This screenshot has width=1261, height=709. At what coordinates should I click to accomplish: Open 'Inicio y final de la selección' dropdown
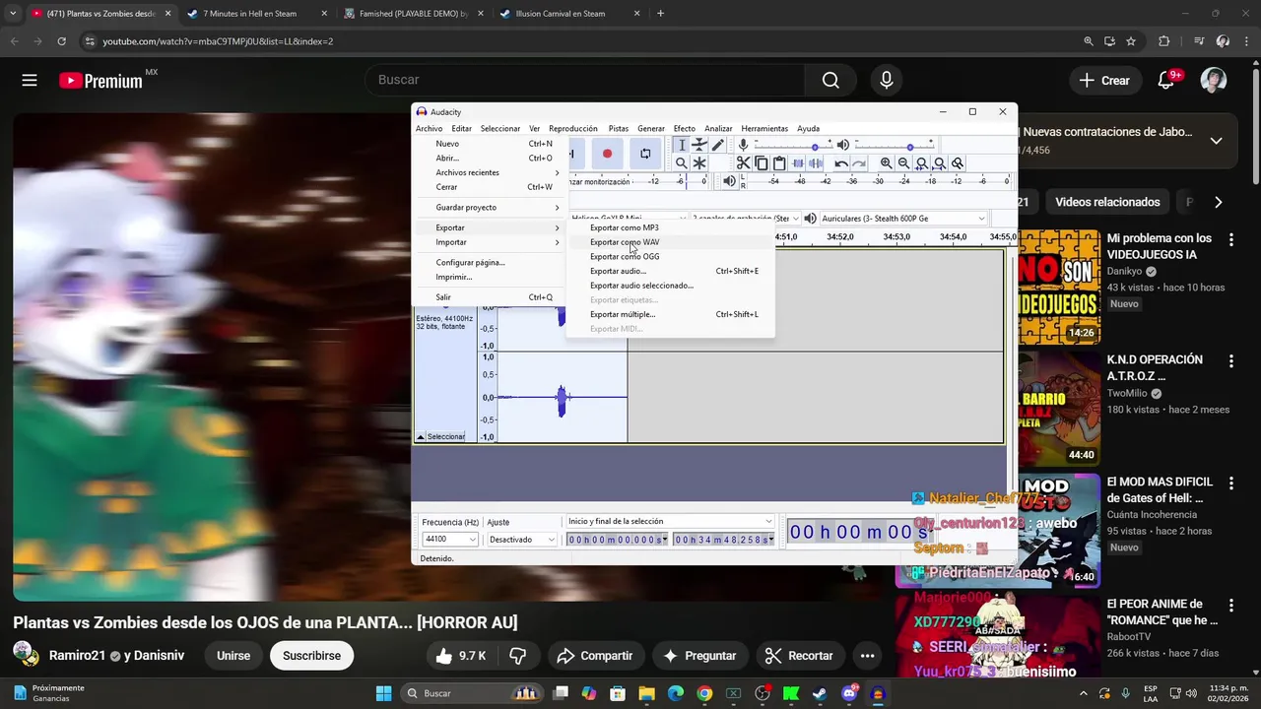point(670,522)
